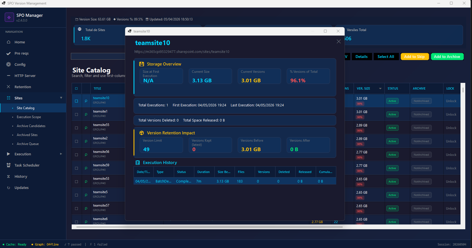
Task: Tick the checkbox for teamsite56 row
Action: [x=76, y=155]
